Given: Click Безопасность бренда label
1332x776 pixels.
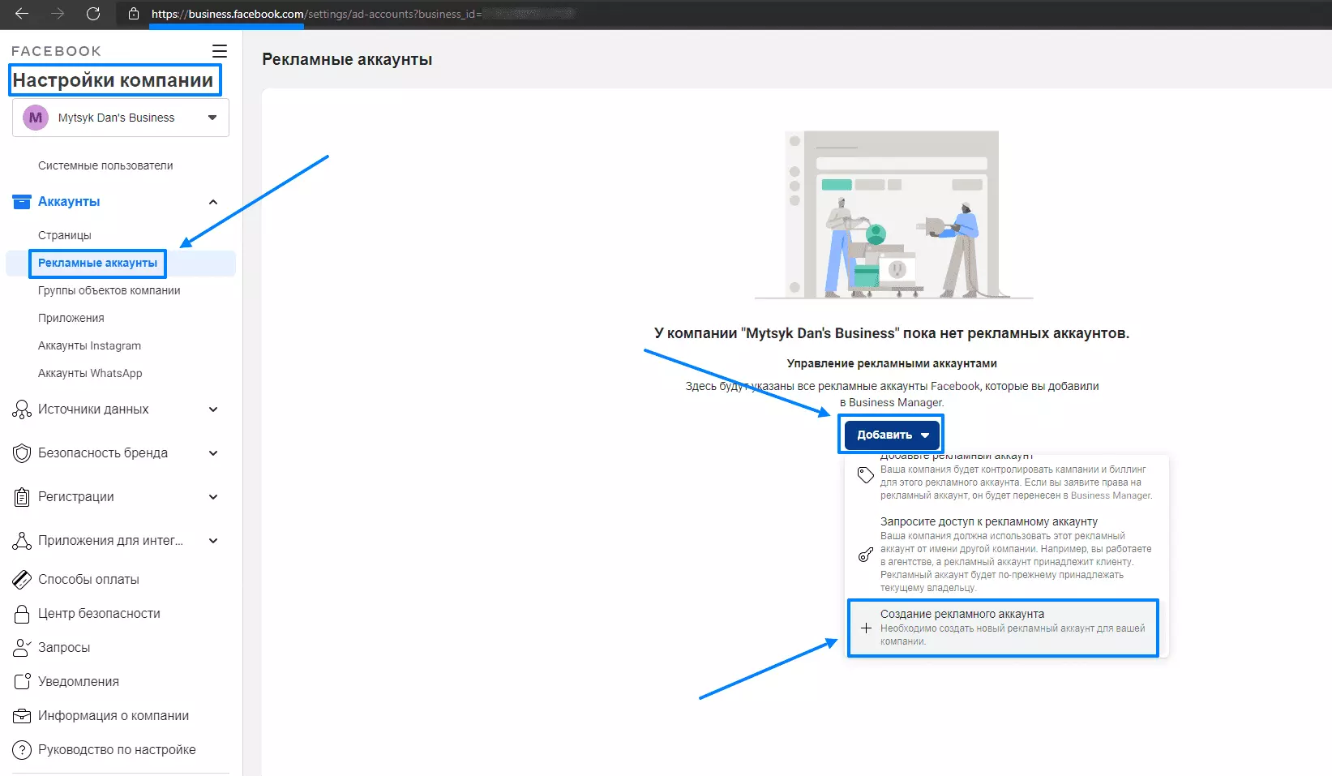Looking at the screenshot, I should point(103,453).
